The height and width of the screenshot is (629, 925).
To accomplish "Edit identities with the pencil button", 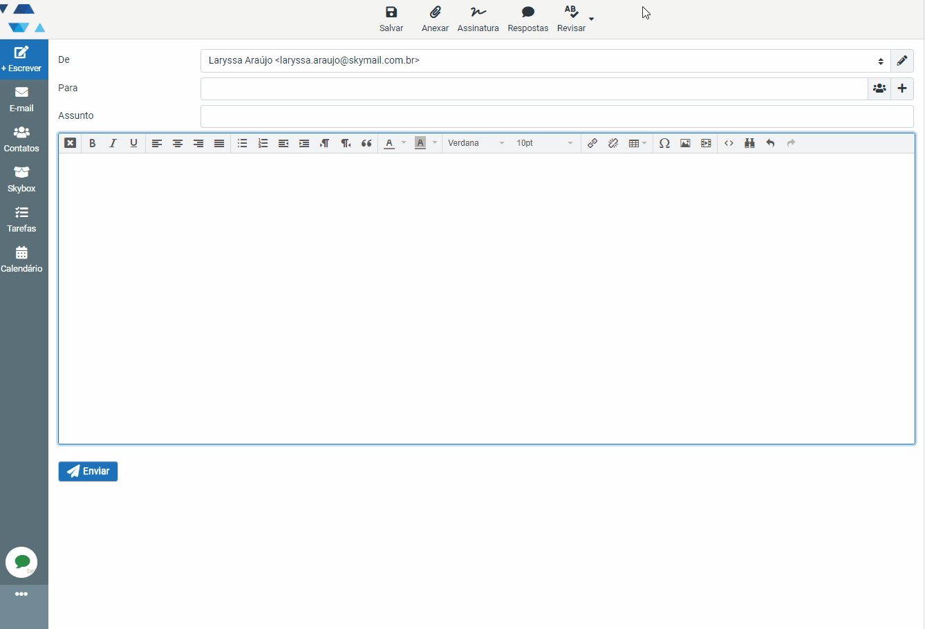I will coord(902,61).
